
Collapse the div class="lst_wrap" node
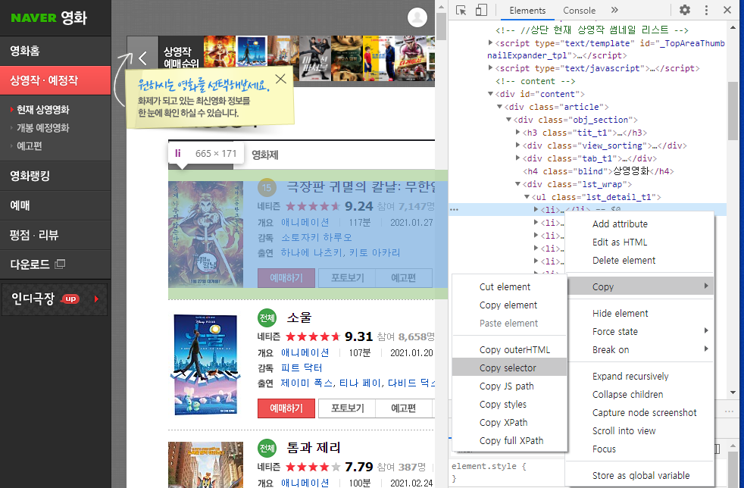point(517,184)
